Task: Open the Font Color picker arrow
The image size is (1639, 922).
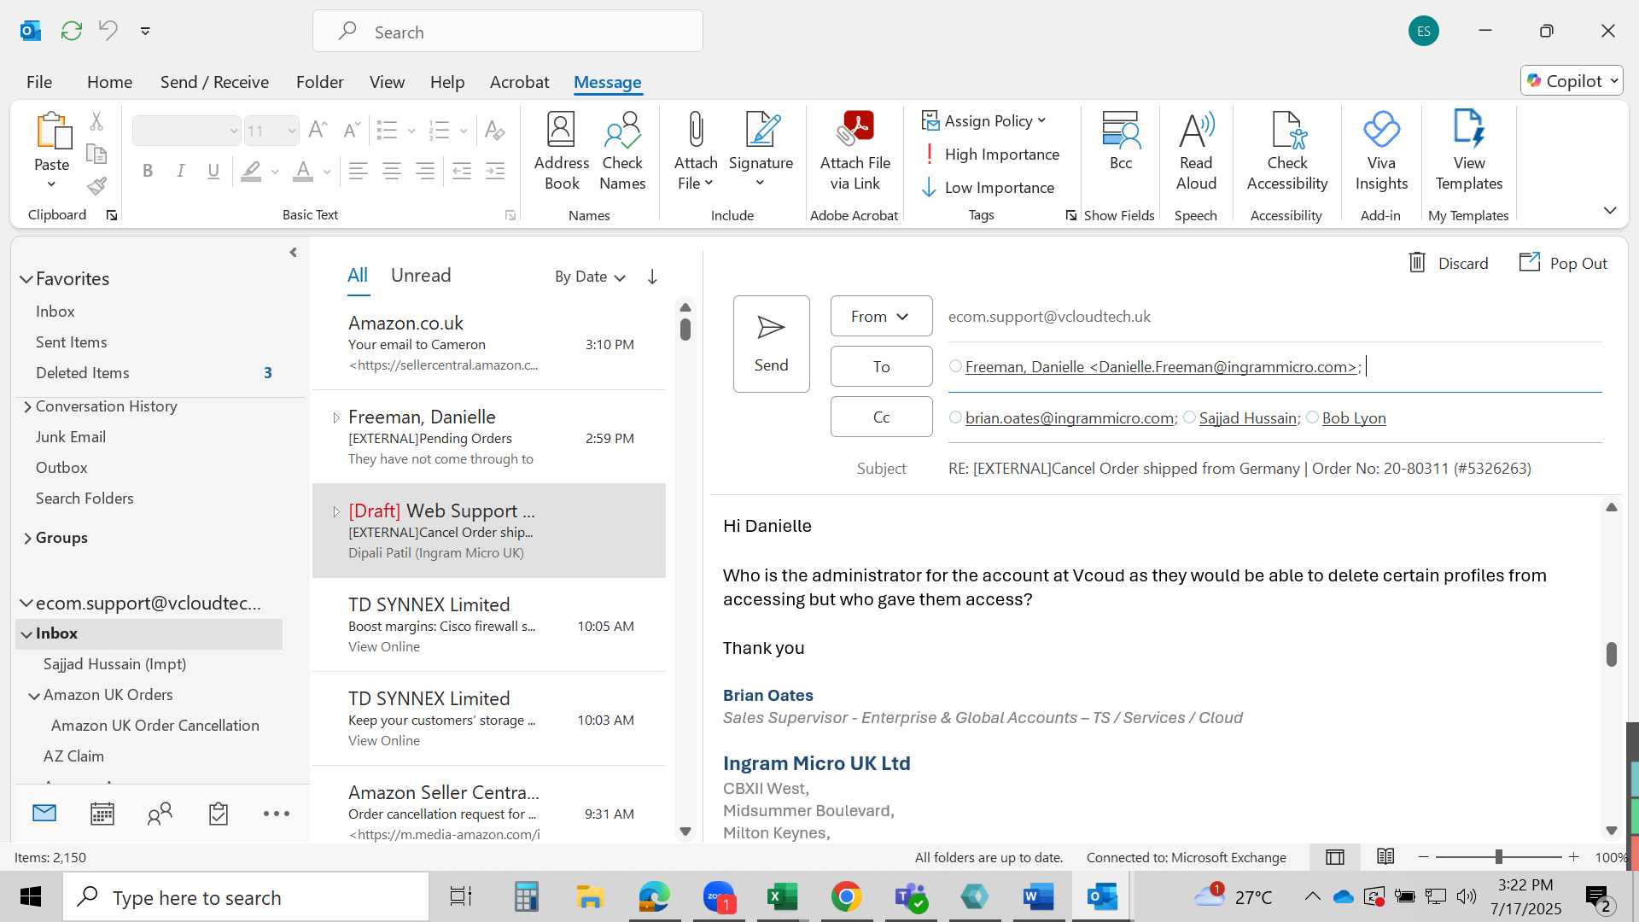Action: (327, 172)
